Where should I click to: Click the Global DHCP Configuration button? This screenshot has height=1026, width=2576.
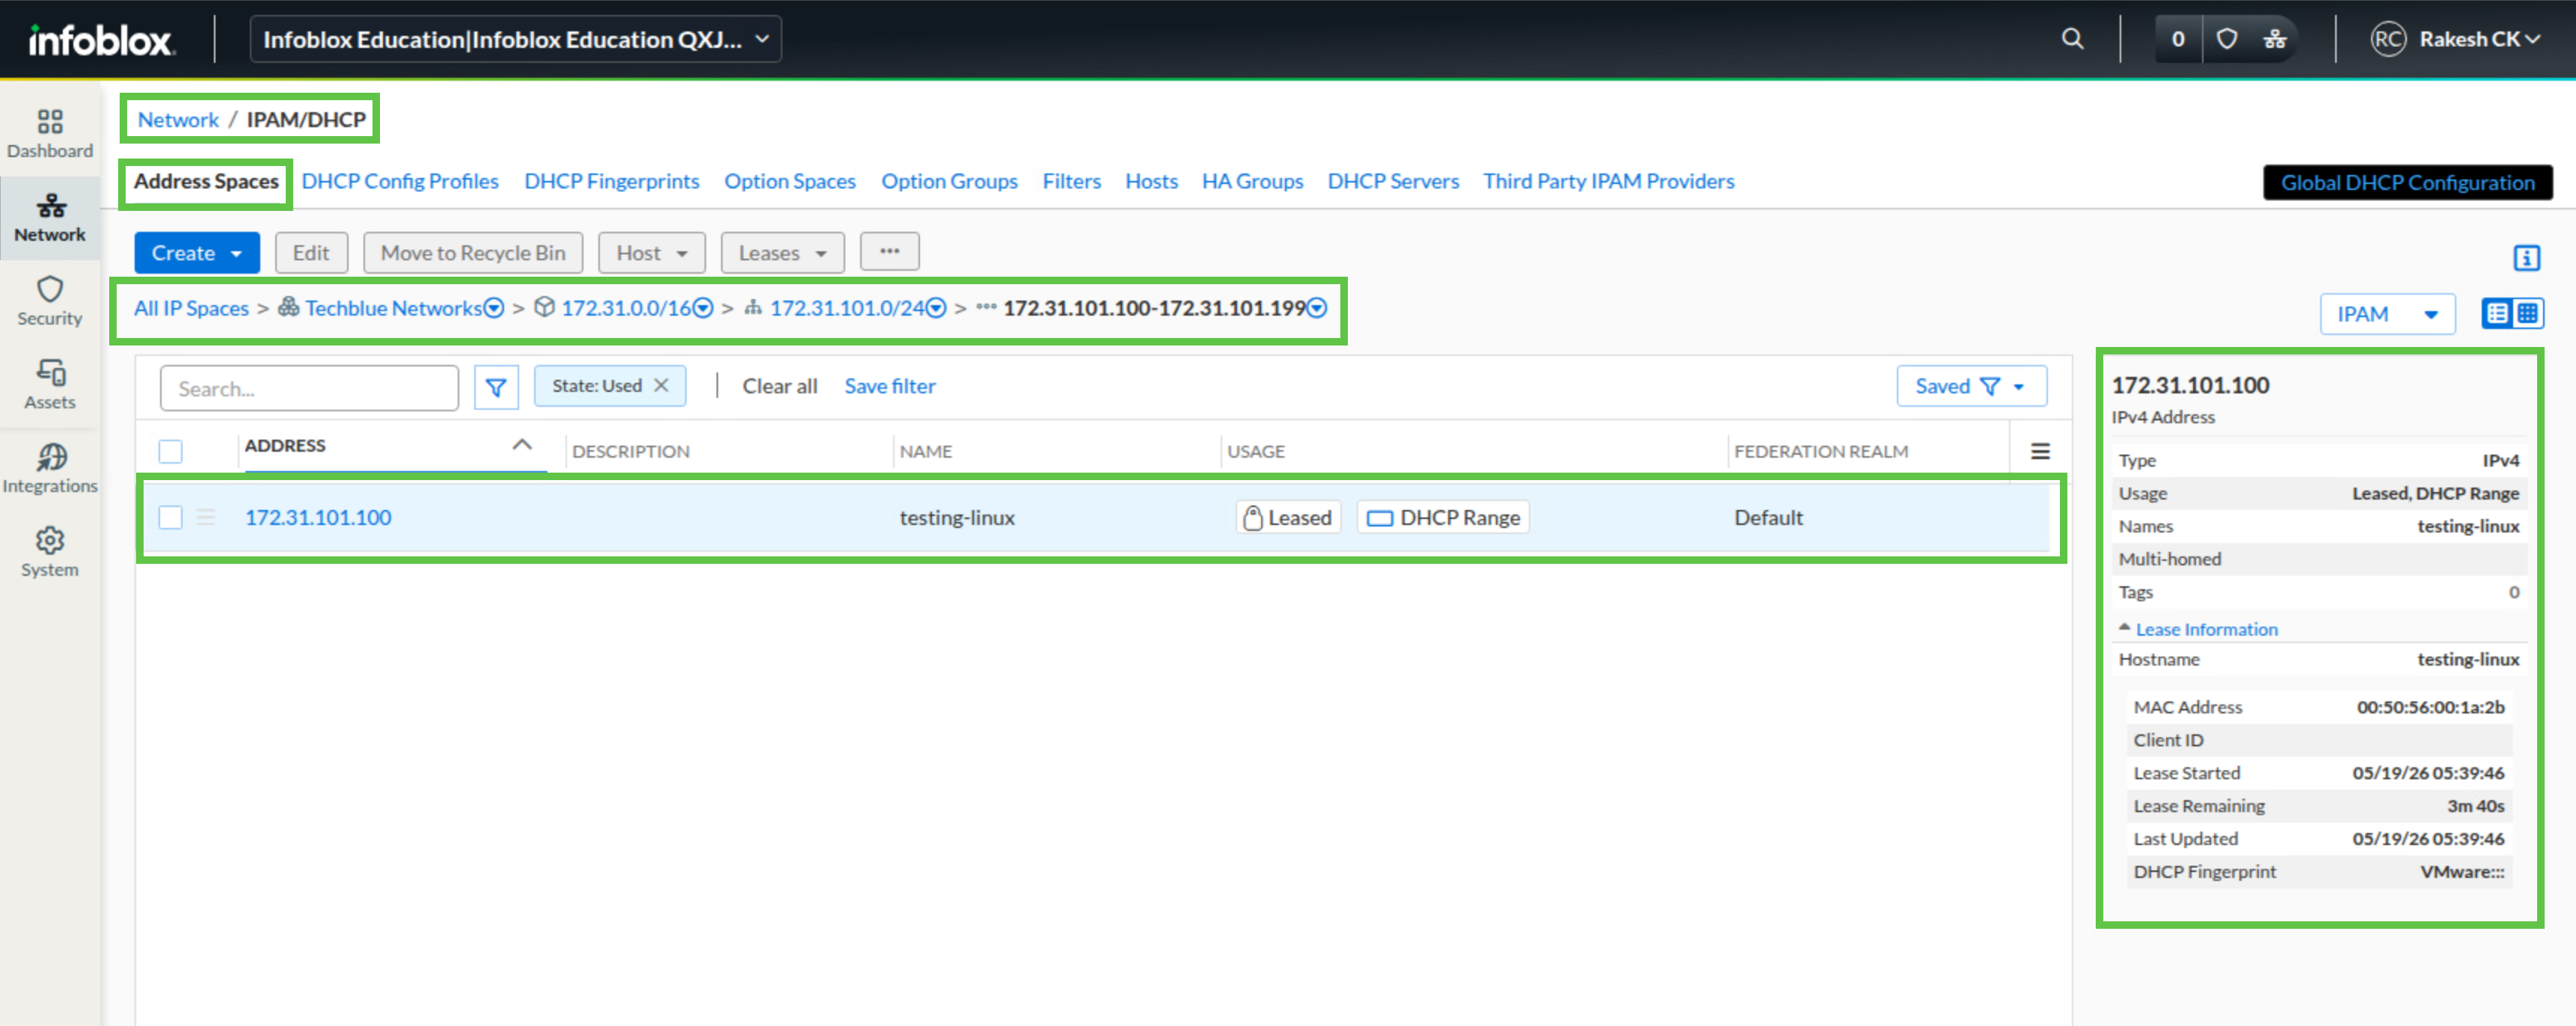pyautogui.click(x=2407, y=182)
